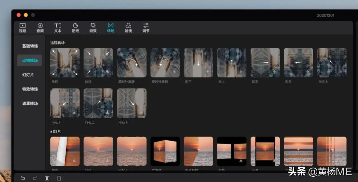
Task: Choose 基础转场 in the sidebar
Action: tap(30, 46)
